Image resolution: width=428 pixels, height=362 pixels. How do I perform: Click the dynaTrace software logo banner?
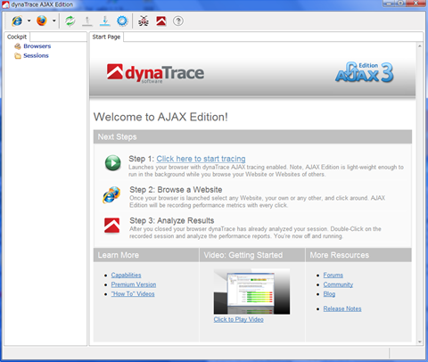tap(155, 73)
